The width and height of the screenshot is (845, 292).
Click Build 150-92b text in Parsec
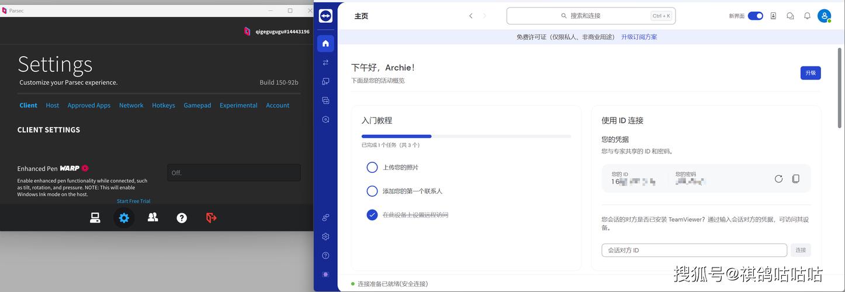click(x=279, y=82)
